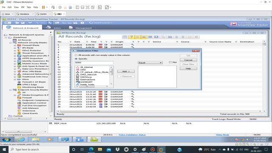The image size is (272, 153).
Task: Collapse the Network Security Blades node
Action: pos(10,42)
